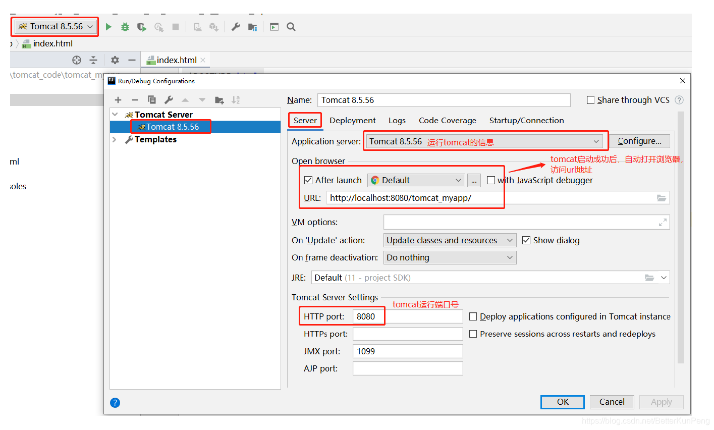Click the locate target crosshair icon in project panel
Viewport: 714px width, 430px height.
tap(77, 60)
